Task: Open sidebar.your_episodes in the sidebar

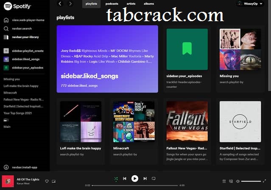Action: pyautogui.click(x=23, y=68)
